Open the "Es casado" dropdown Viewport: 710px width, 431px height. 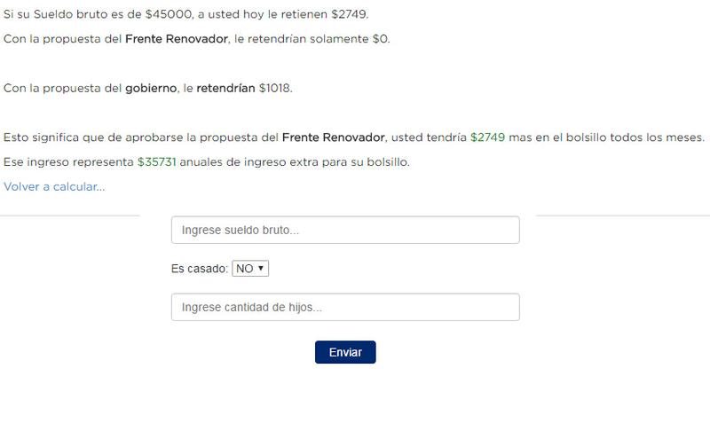[x=250, y=269]
